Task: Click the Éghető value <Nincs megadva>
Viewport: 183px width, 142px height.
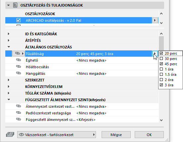Action: click(91, 60)
